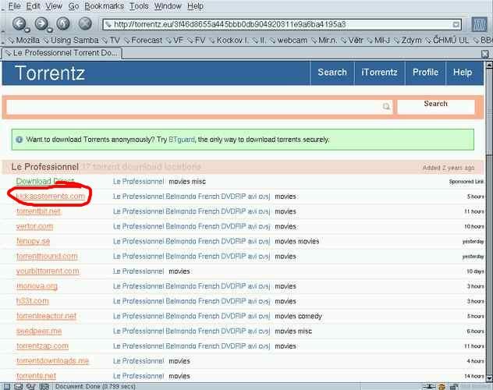Open the yourbittorrent.com link
Screen dimensions: 493x390
click(x=48, y=271)
